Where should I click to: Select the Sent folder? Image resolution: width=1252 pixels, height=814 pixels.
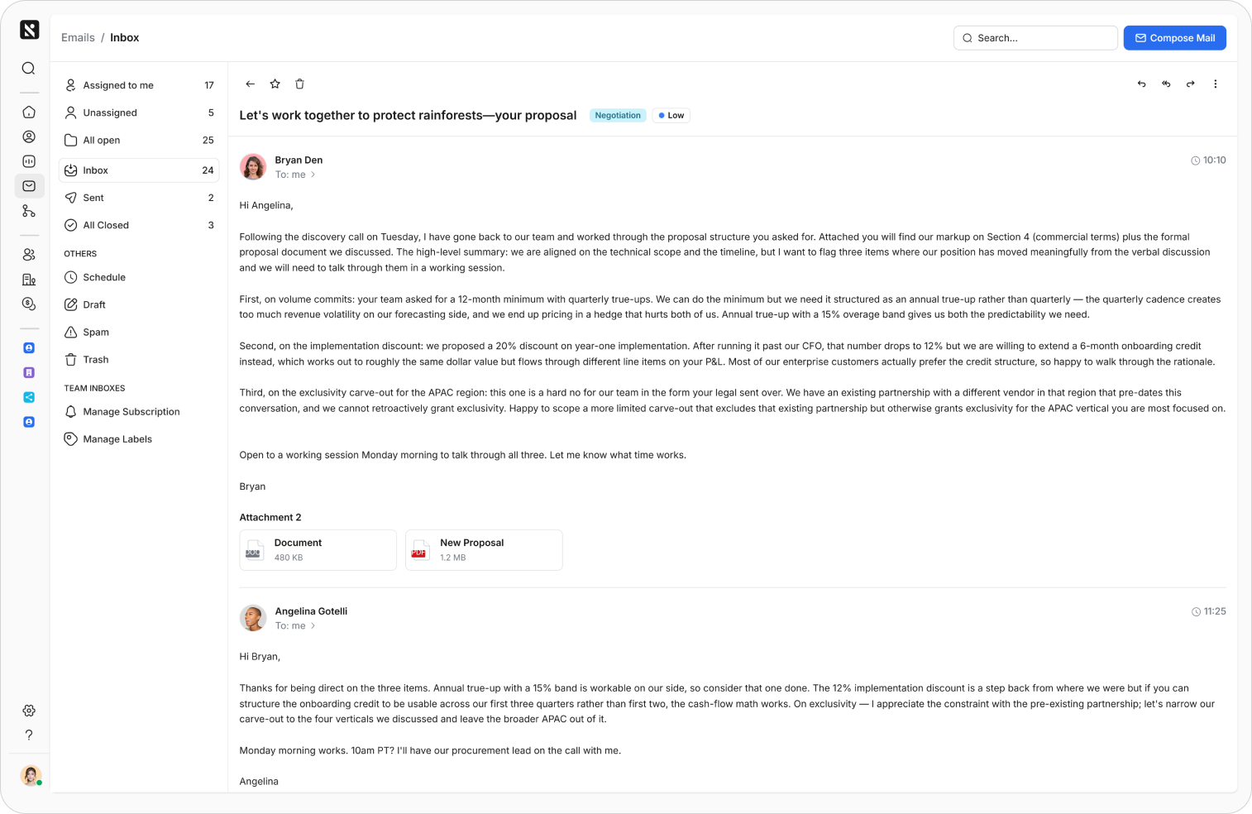(139, 198)
